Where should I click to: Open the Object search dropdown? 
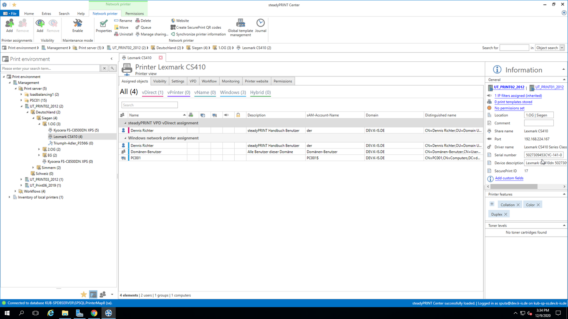(x=562, y=48)
